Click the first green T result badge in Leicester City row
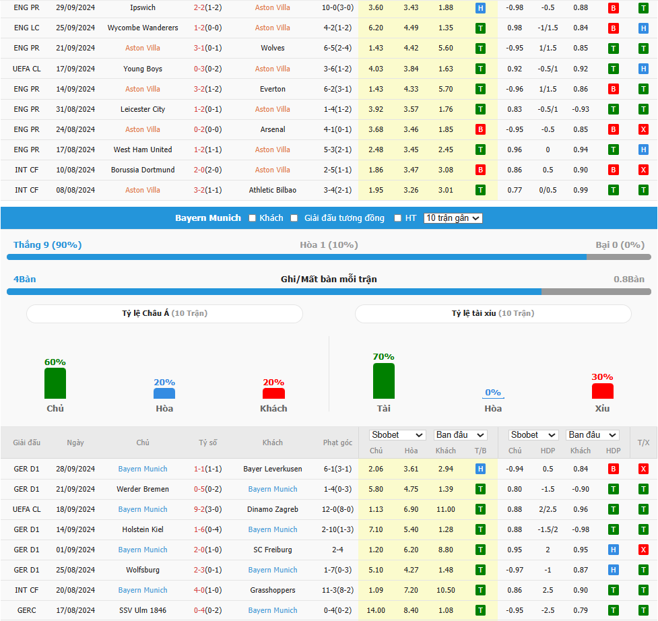Image resolution: width=658 pixels, height=621 pixels. pyautogui.click(x=480, y=110)
